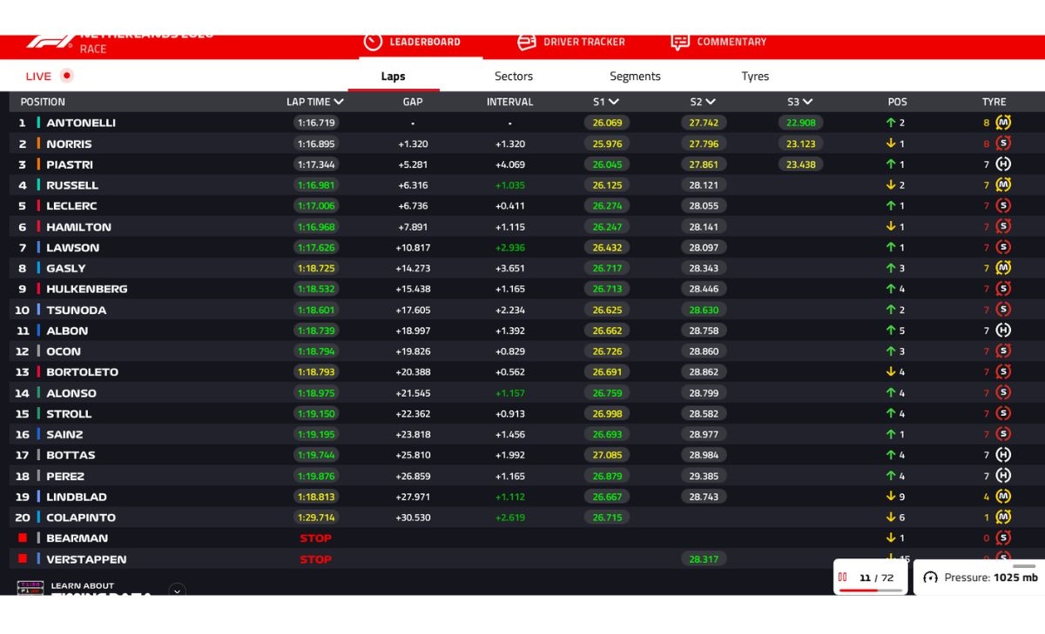Viewport: 1045px width, 634px height.
Task: Click Perez's hard tyre icon
Action: pos(1003,476)
